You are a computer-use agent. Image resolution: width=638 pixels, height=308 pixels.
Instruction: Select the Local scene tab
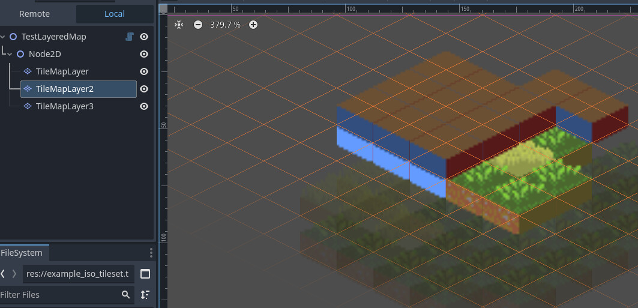point(115,14)
